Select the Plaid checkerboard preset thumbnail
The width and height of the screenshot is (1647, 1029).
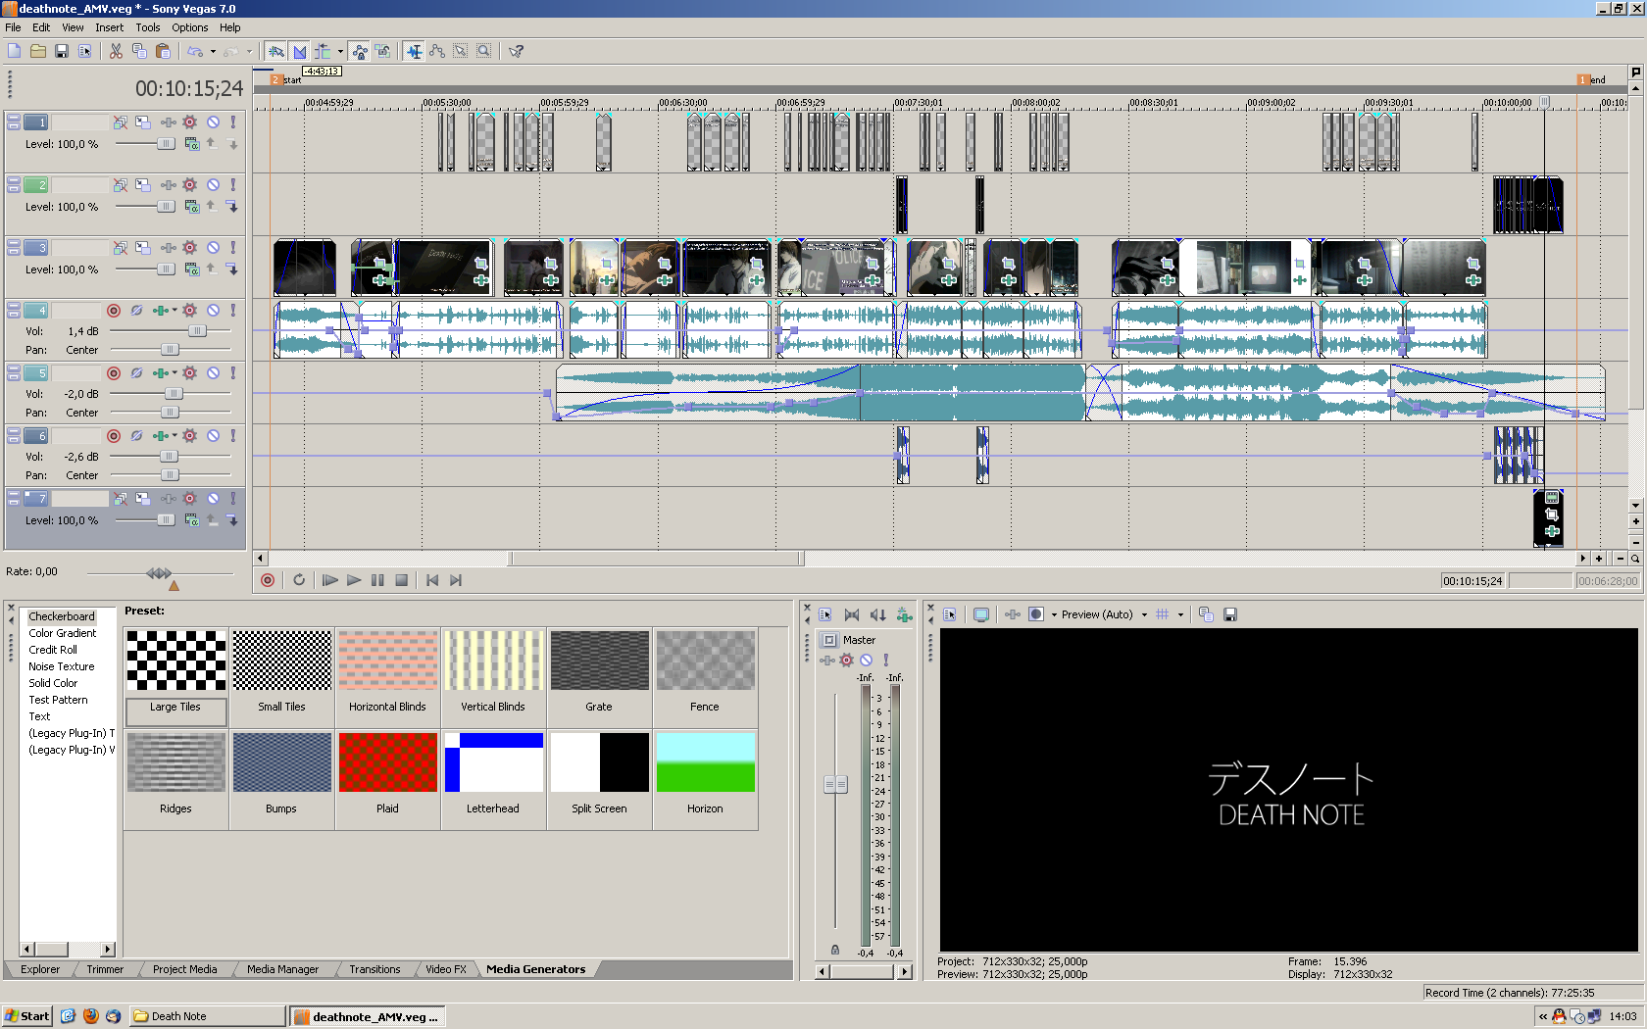[387, 762]
